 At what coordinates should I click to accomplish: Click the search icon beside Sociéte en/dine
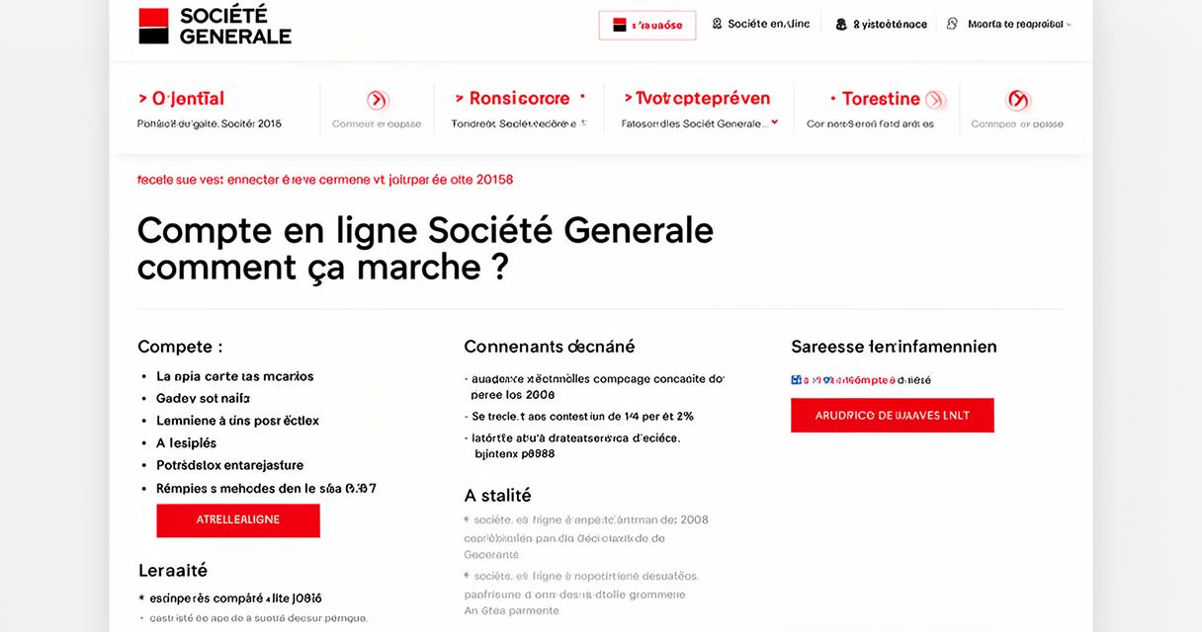pos(717,24)
